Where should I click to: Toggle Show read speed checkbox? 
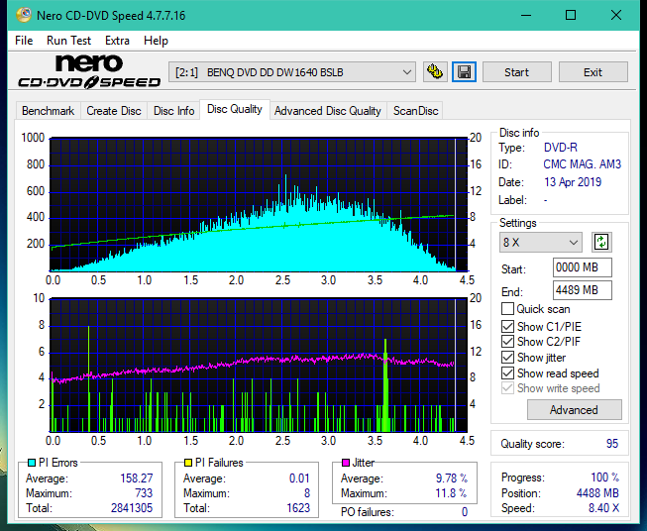[x=507, y=372]
